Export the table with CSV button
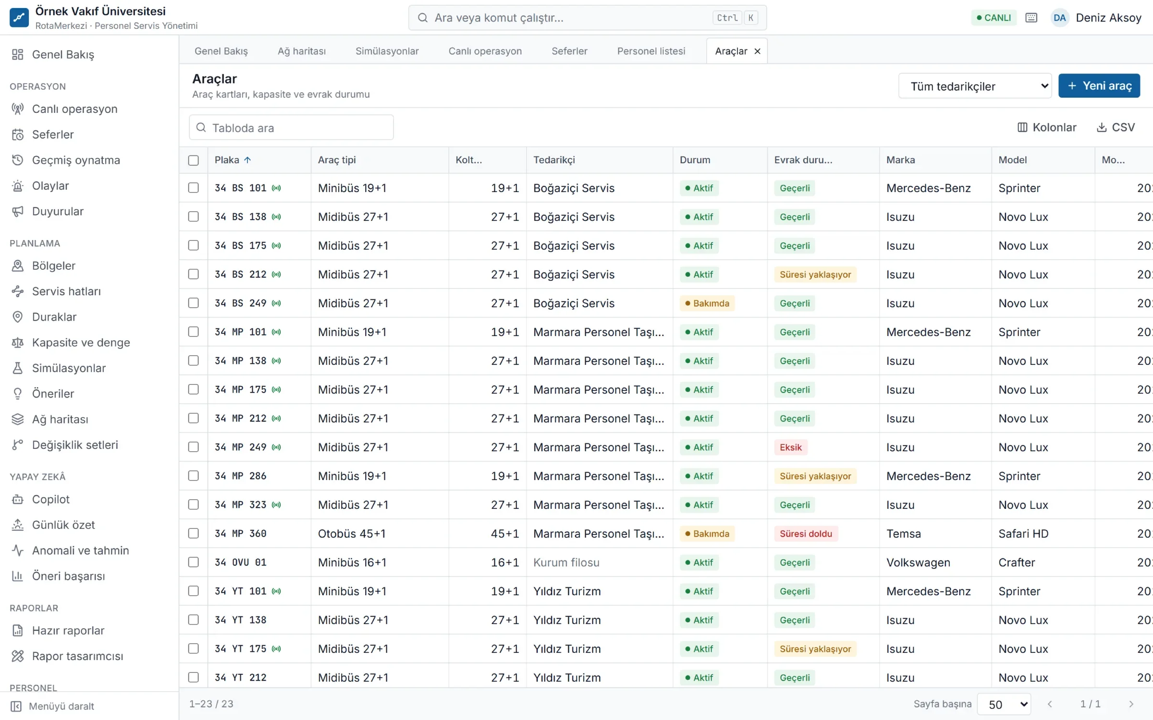The image size is (1153, 720). (1116, 127)
